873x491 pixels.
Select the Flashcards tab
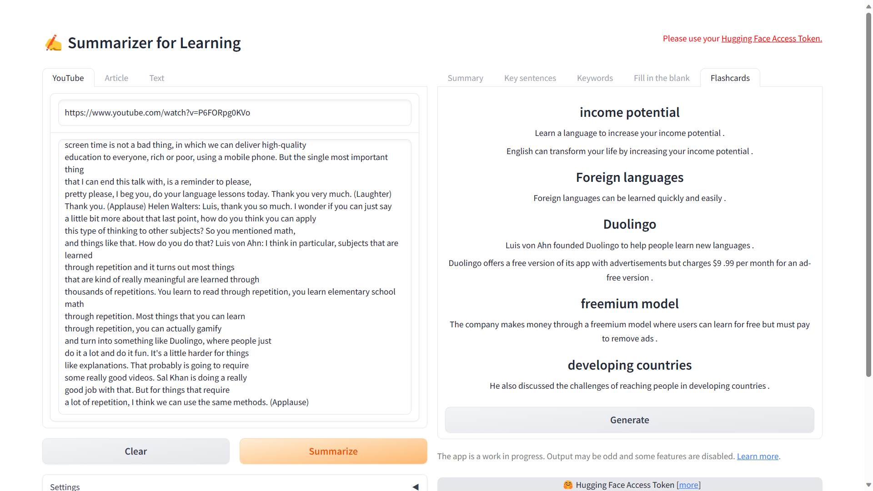(x=730, y=78)
